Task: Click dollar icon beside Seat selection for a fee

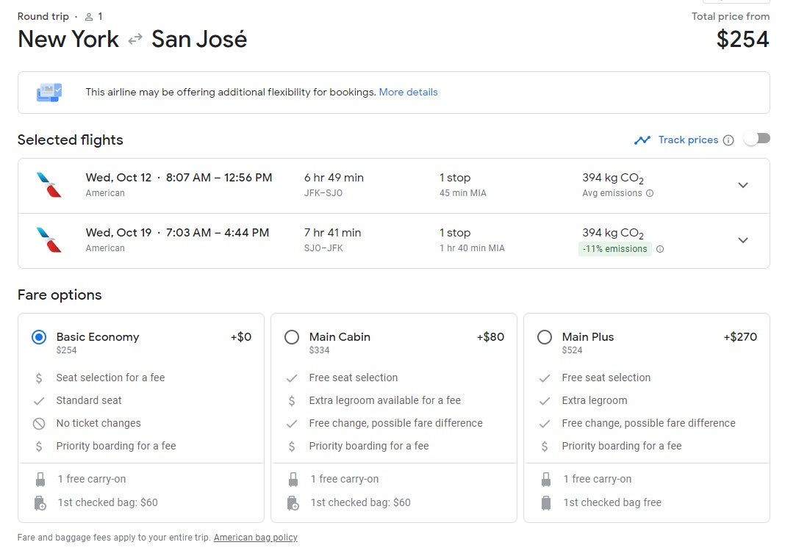Action: 39,378
